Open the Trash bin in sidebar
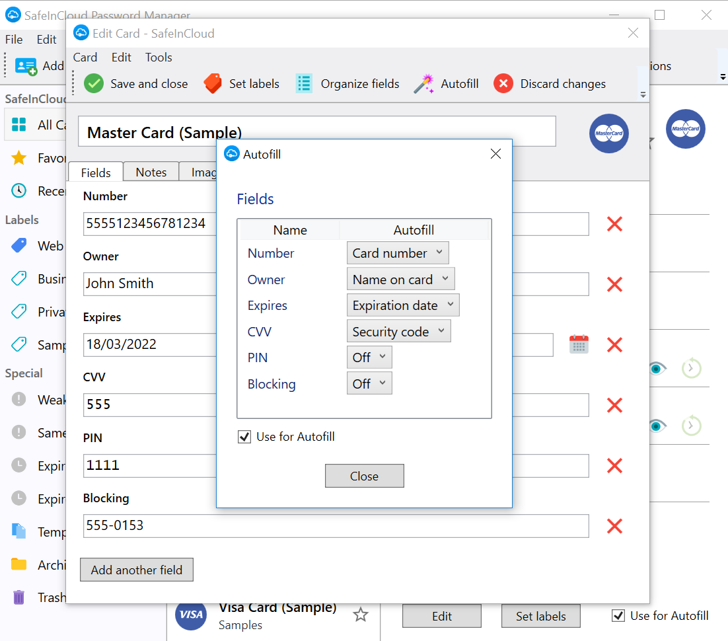This screenshot has height=641, width=728. point(19,597)
